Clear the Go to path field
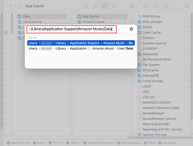 131,29
